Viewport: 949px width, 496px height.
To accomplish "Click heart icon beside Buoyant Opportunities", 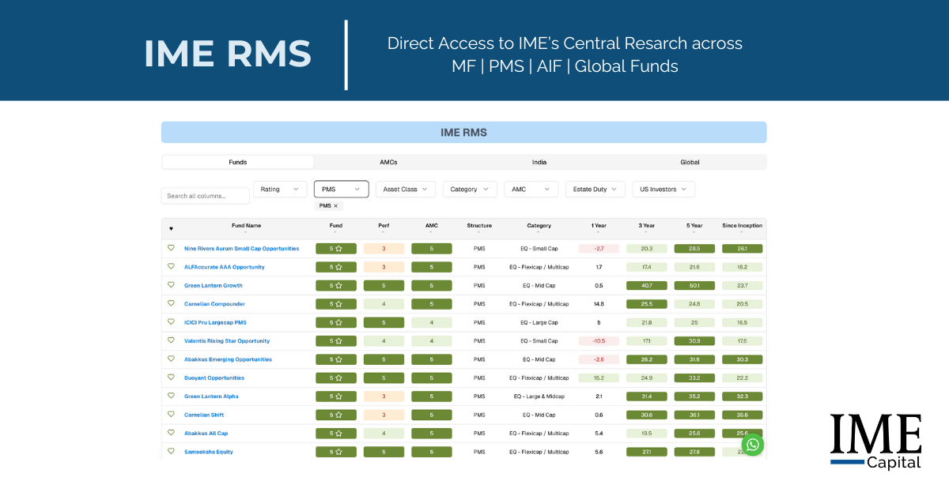I will tap(171, 378).
